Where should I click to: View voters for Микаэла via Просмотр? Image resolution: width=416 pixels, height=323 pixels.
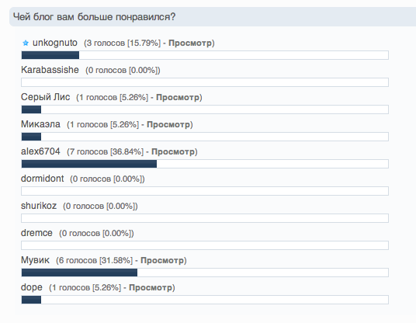[x=168, y=124]
